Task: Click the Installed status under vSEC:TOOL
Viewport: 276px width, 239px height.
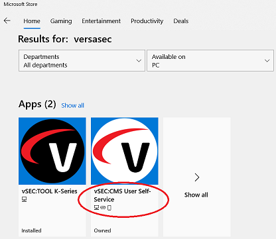Action: [x=31, y=230]
